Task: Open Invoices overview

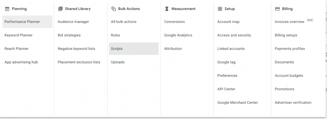Action: pos(289,22)
